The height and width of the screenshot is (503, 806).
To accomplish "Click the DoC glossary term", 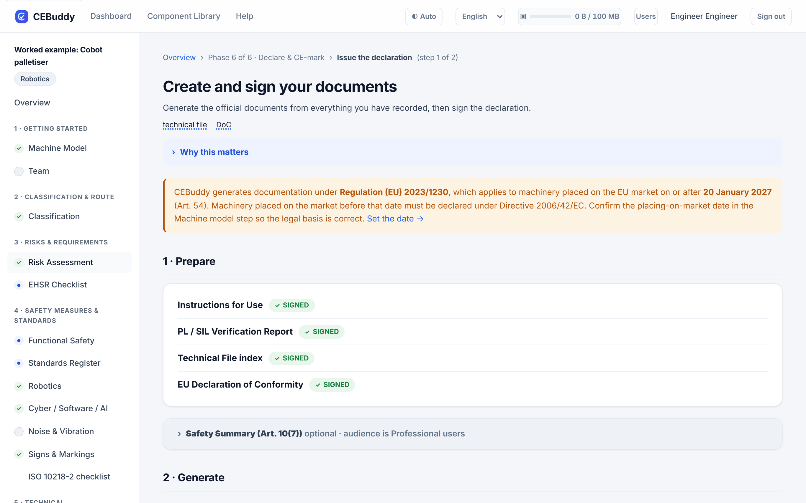I will point(224,125).
